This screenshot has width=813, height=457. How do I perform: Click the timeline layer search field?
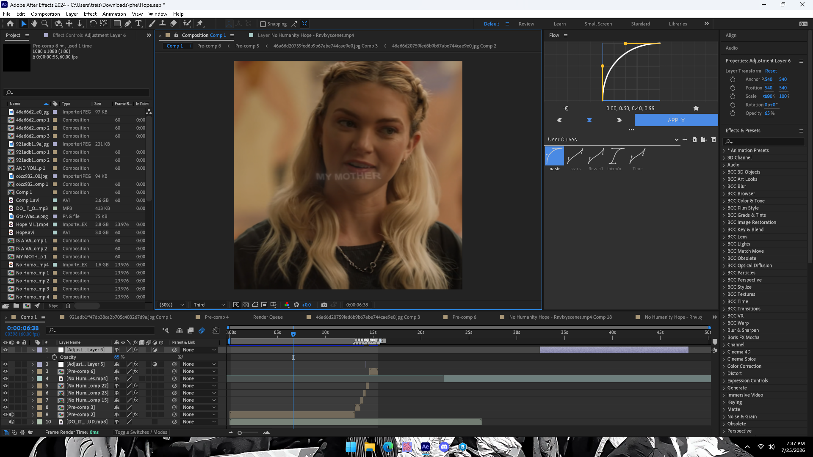[100, 330]
